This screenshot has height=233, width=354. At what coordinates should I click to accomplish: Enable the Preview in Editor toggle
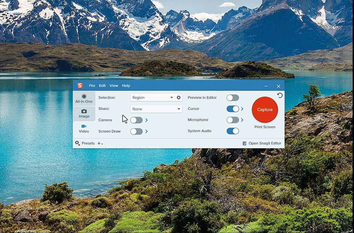233,97
